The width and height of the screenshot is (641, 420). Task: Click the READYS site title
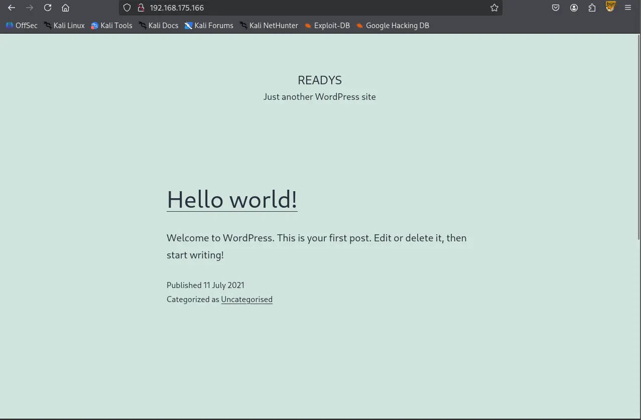point(320,80)
